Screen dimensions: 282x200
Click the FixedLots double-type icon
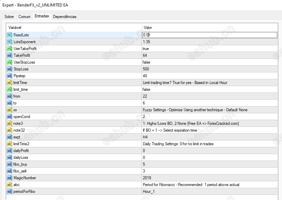[x=9, y=35]
